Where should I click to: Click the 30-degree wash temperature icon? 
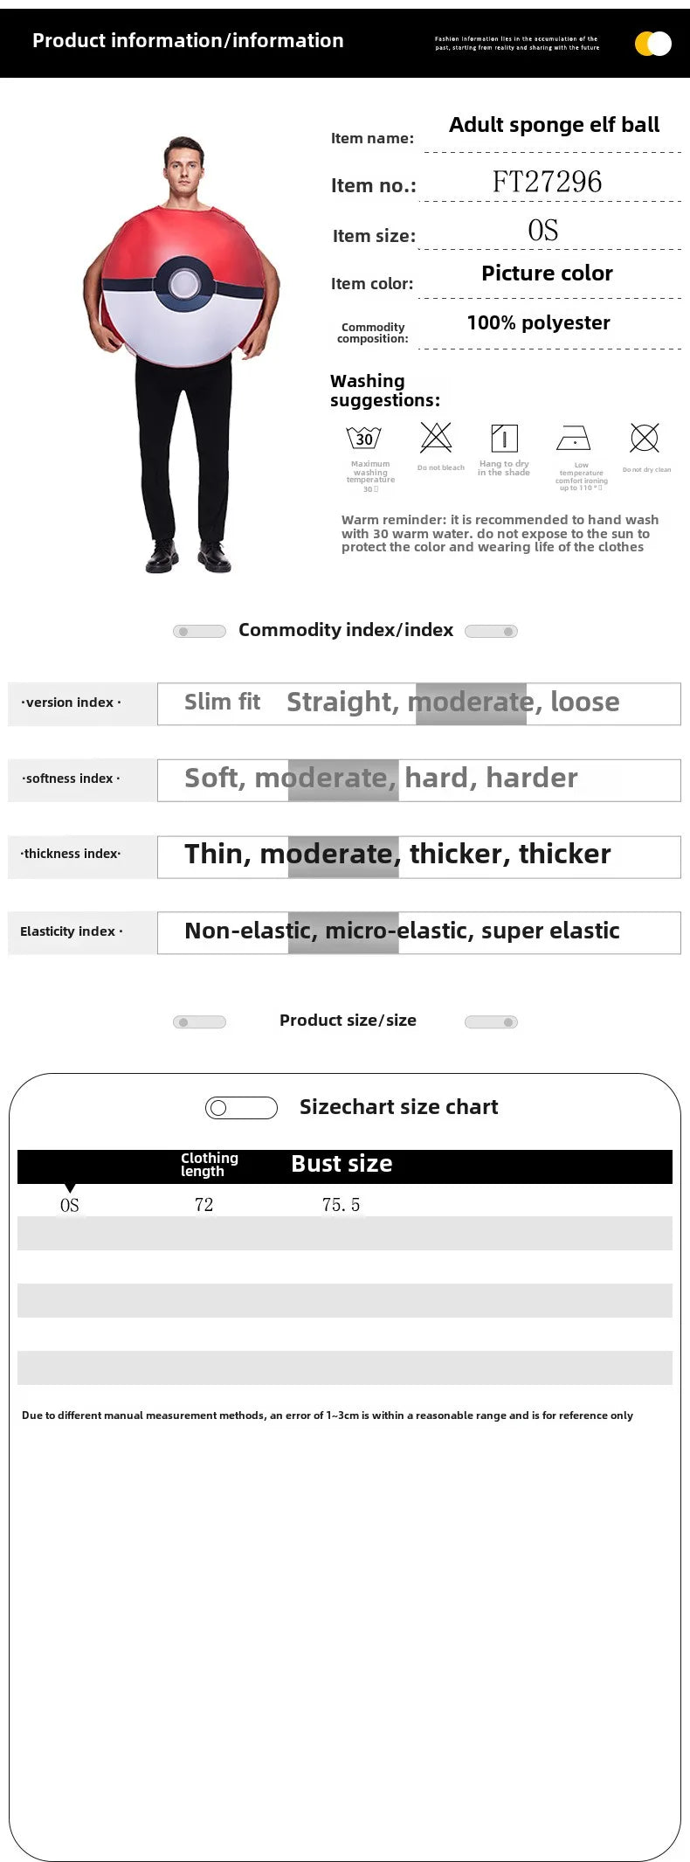363,438
